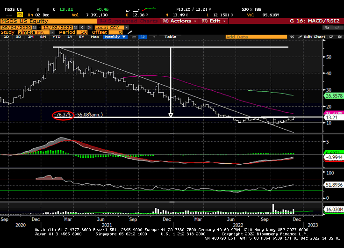Screen dimensions: 344x248
Task: Open 96) Actions menu
Action: click(179, 21)
